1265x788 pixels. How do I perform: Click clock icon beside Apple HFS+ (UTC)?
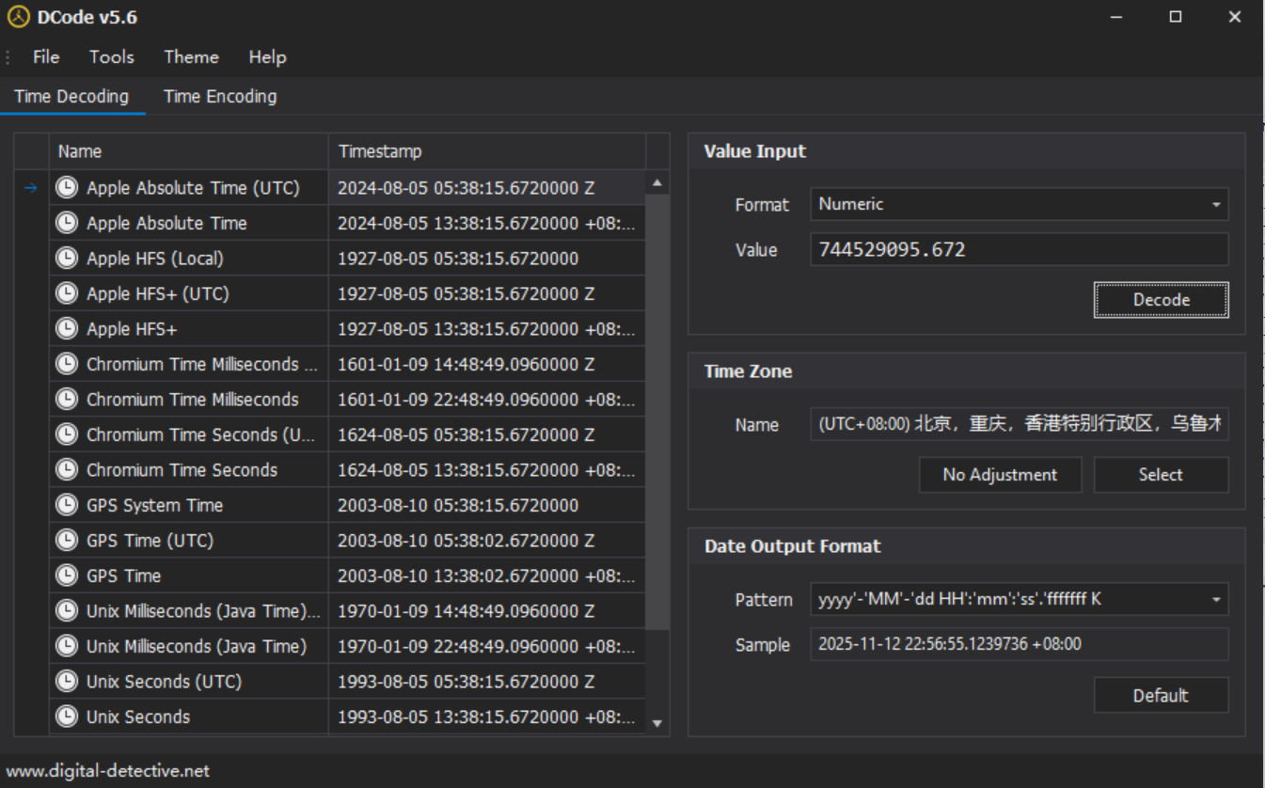click(x=67, y=293)
